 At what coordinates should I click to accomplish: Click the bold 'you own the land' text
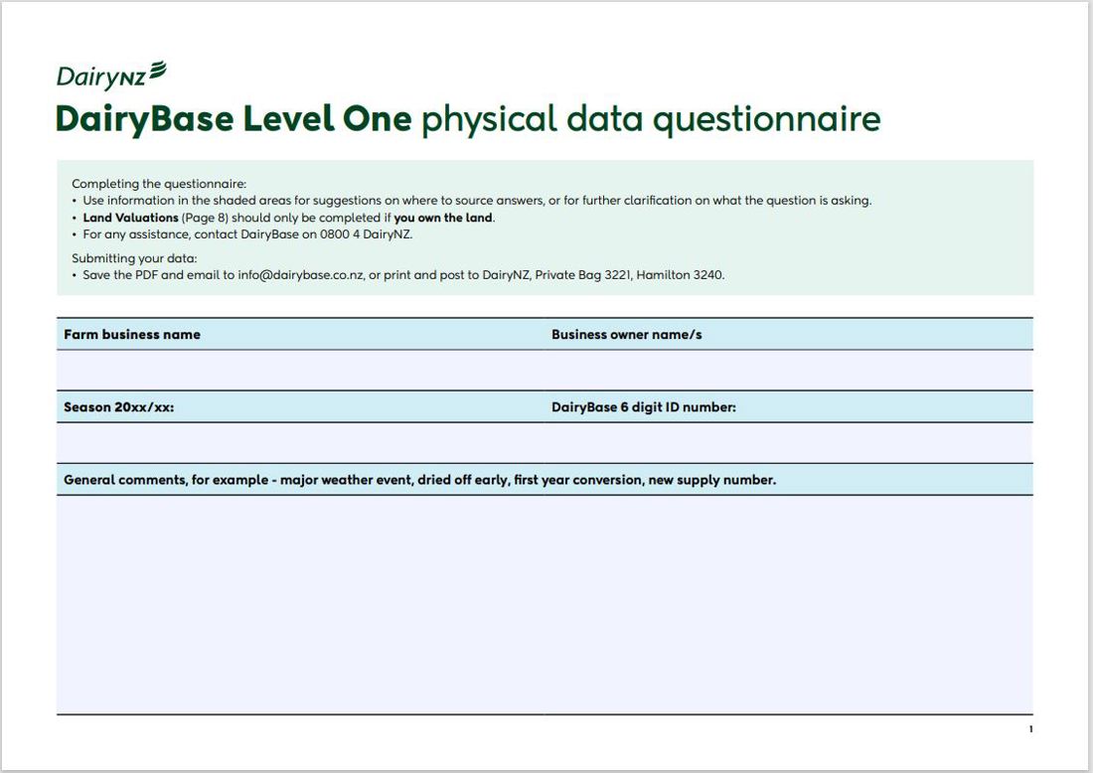click(442, 218)
